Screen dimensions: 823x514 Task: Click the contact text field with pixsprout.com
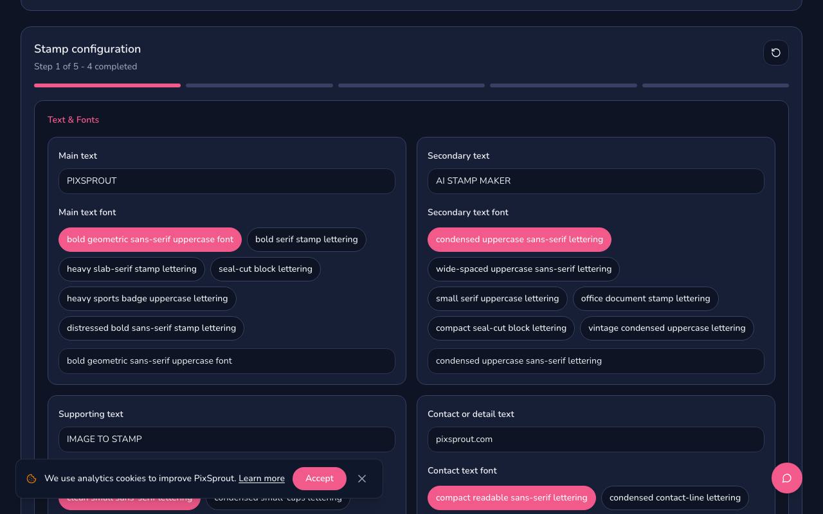[596, 439]
